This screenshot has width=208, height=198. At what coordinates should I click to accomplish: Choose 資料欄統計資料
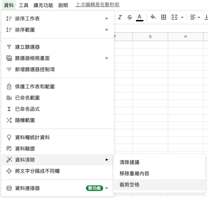(x=58, y=137)
